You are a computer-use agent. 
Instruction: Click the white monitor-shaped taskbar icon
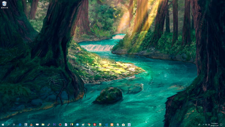pos(37,124)
